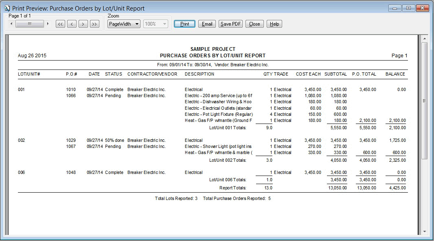Click the '50% done' status
This screenshot has height=241, width=434.
114,140
